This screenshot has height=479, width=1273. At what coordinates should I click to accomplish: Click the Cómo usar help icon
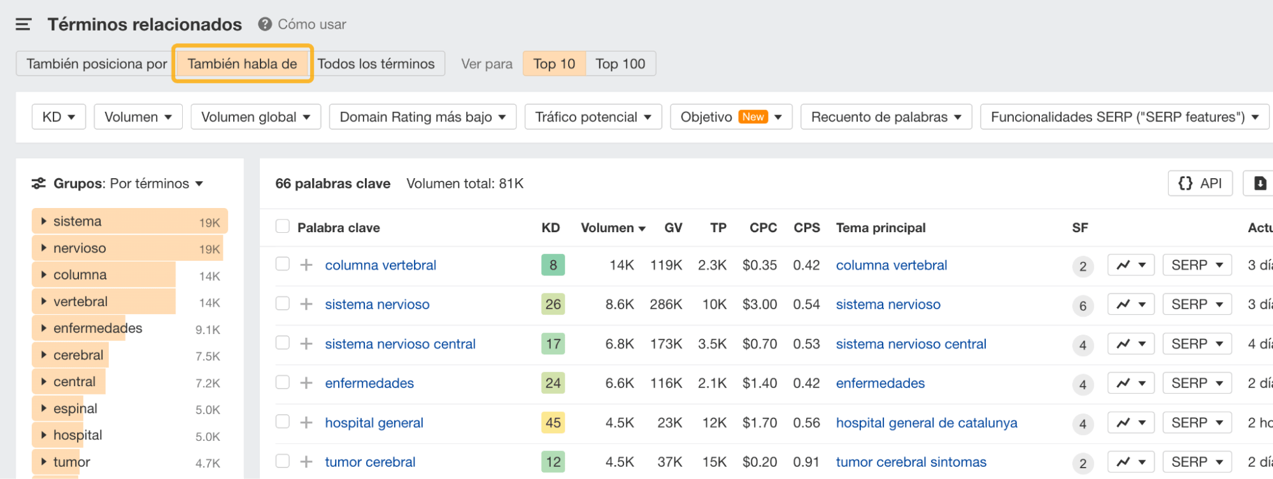(x=265, y=24)
